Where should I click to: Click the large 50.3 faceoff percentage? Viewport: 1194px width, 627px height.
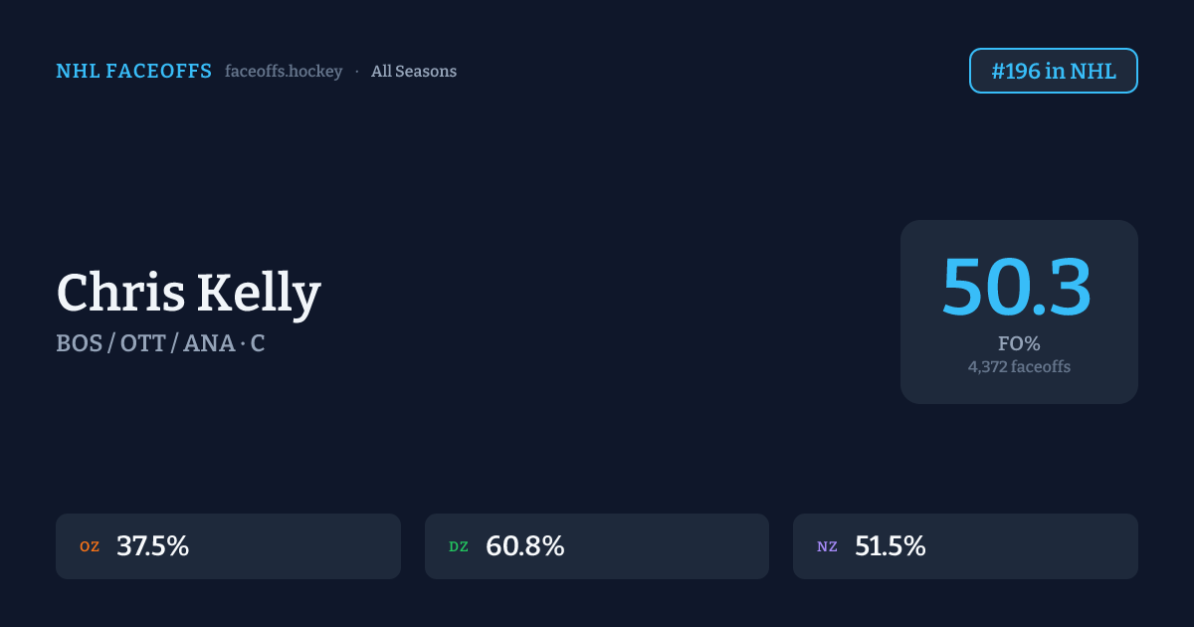coord(1018,288)
